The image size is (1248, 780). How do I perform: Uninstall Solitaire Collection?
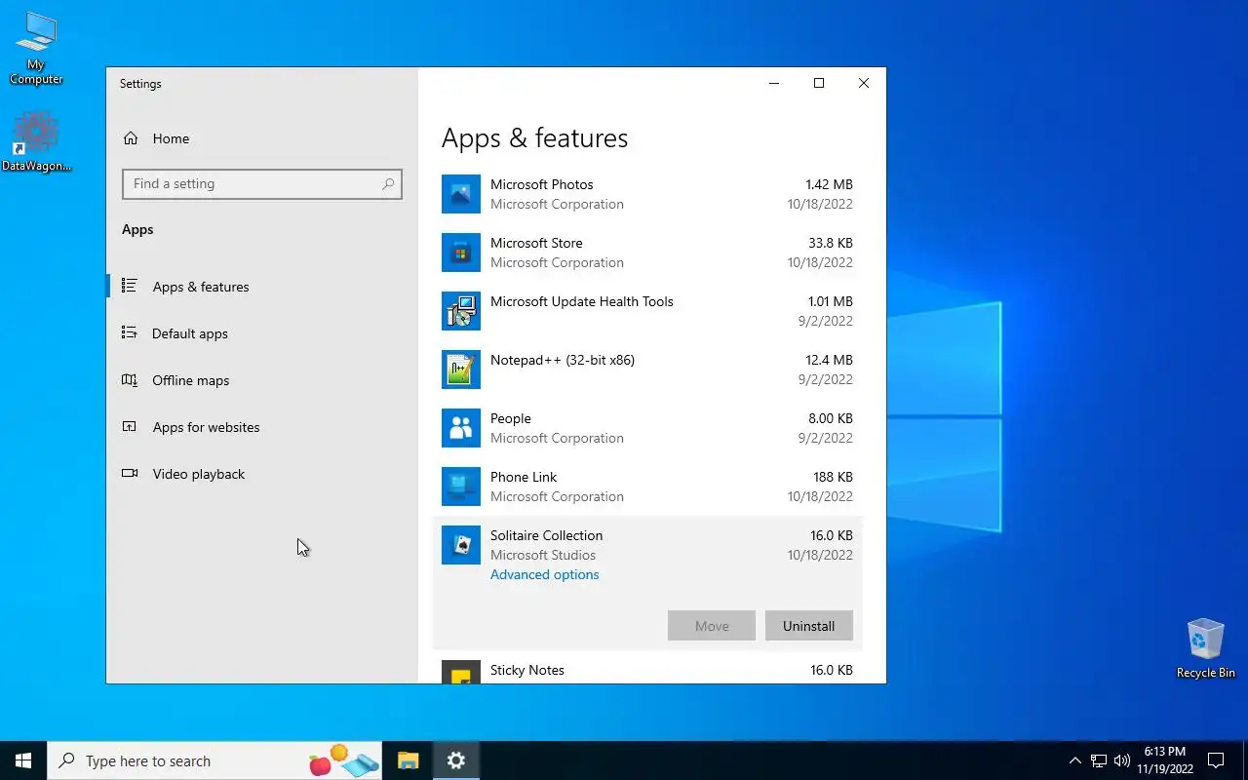[x=808, y=626]
